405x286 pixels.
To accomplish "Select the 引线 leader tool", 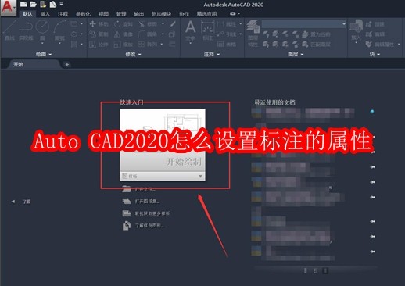I will coord(227,34).
